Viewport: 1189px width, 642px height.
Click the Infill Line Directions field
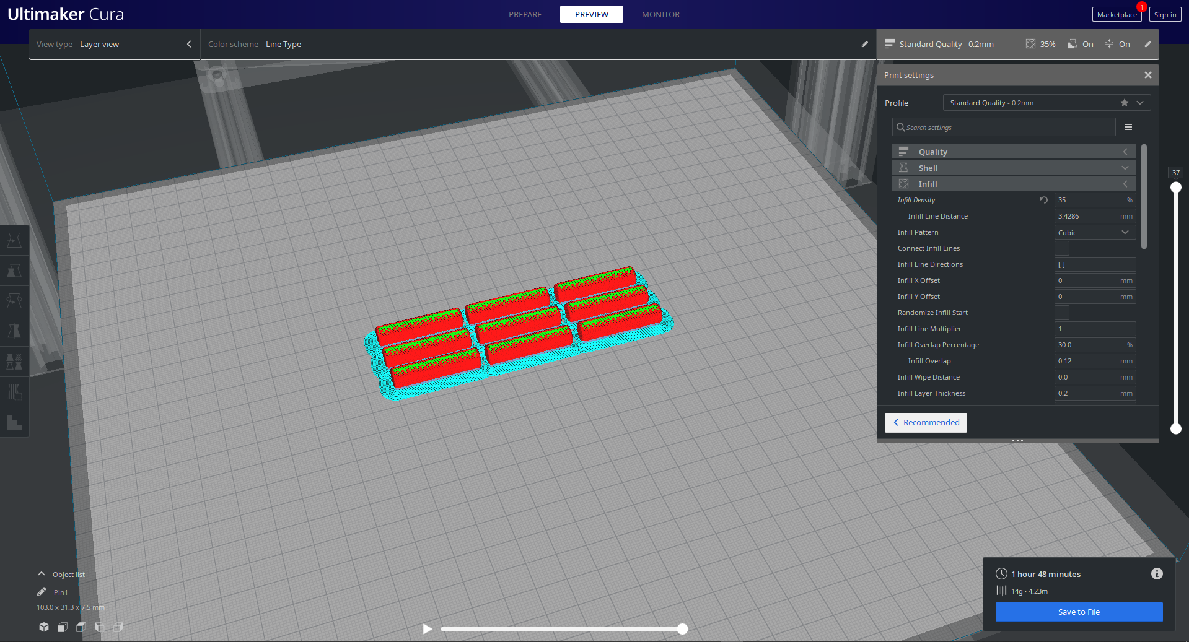1095,264
